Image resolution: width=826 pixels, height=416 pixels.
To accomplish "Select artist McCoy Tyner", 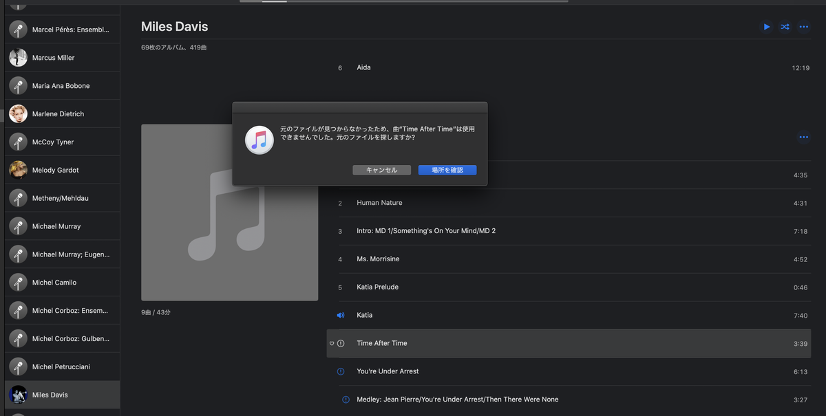I will 63,142.
